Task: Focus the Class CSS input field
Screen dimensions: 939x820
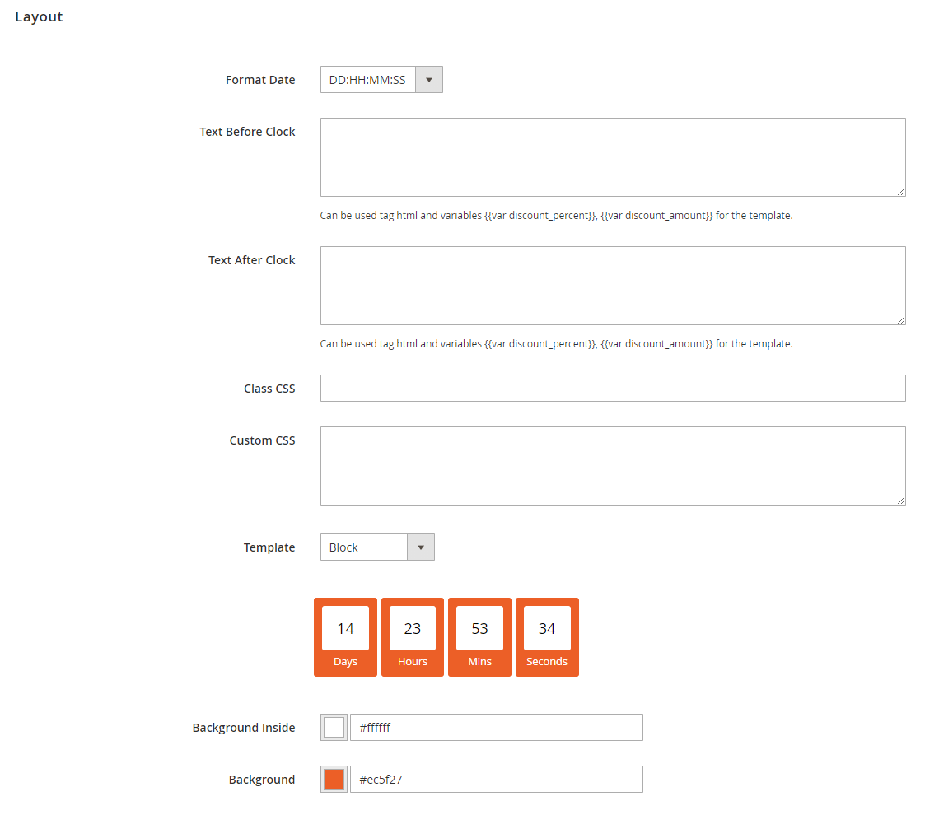Action: point(613,388)
